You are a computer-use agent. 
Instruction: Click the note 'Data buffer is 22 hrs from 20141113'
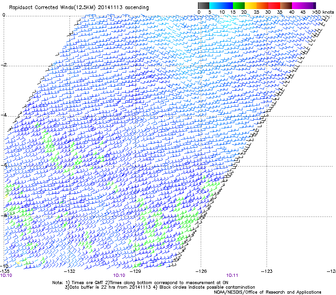(110, 287)
